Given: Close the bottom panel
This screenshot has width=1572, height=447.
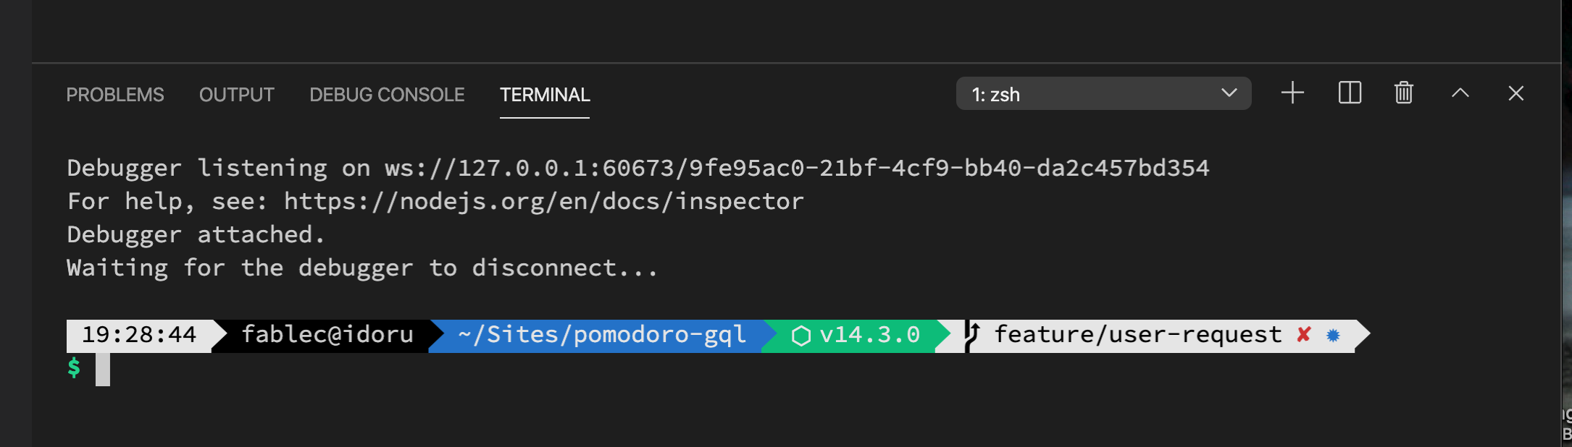Looking at the screenshot, I should 1515,93.
